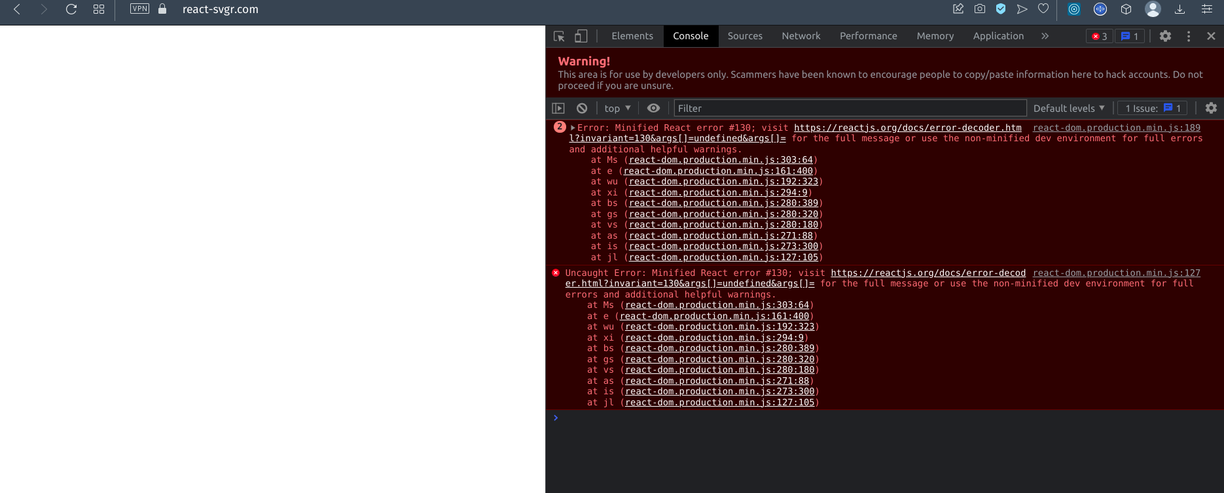The image size is (1224, 493).
Task: Open the send flow arrow icon
Action: tap(1022, 8)
